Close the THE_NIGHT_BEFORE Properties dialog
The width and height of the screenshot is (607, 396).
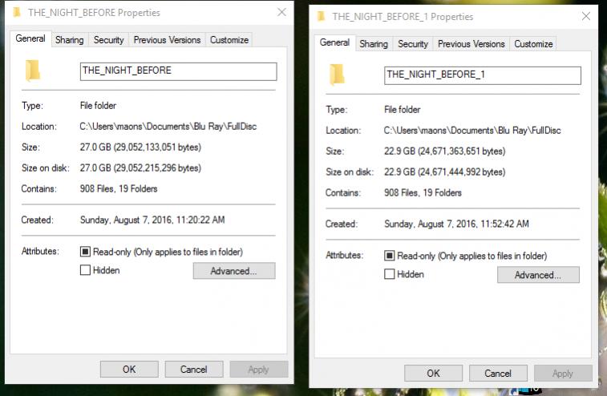point(281,12)
